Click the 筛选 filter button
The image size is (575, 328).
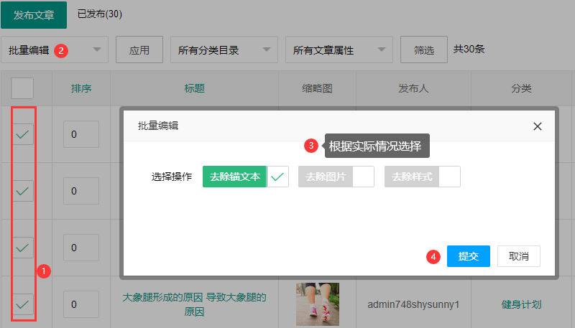(424, 50)
